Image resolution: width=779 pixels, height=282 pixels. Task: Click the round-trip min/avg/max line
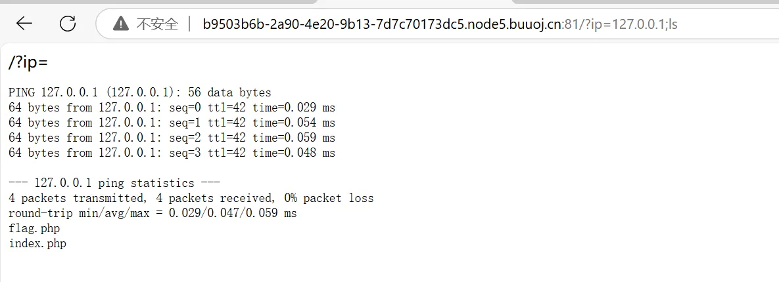coord(153,214)
